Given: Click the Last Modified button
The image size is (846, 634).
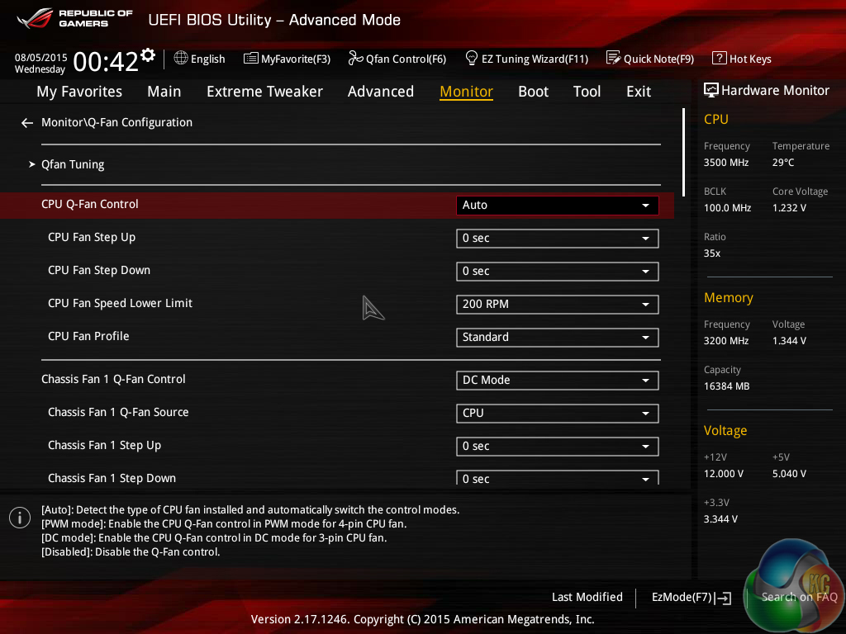Looking at the screenshot, I should click(x=587, y=598).
